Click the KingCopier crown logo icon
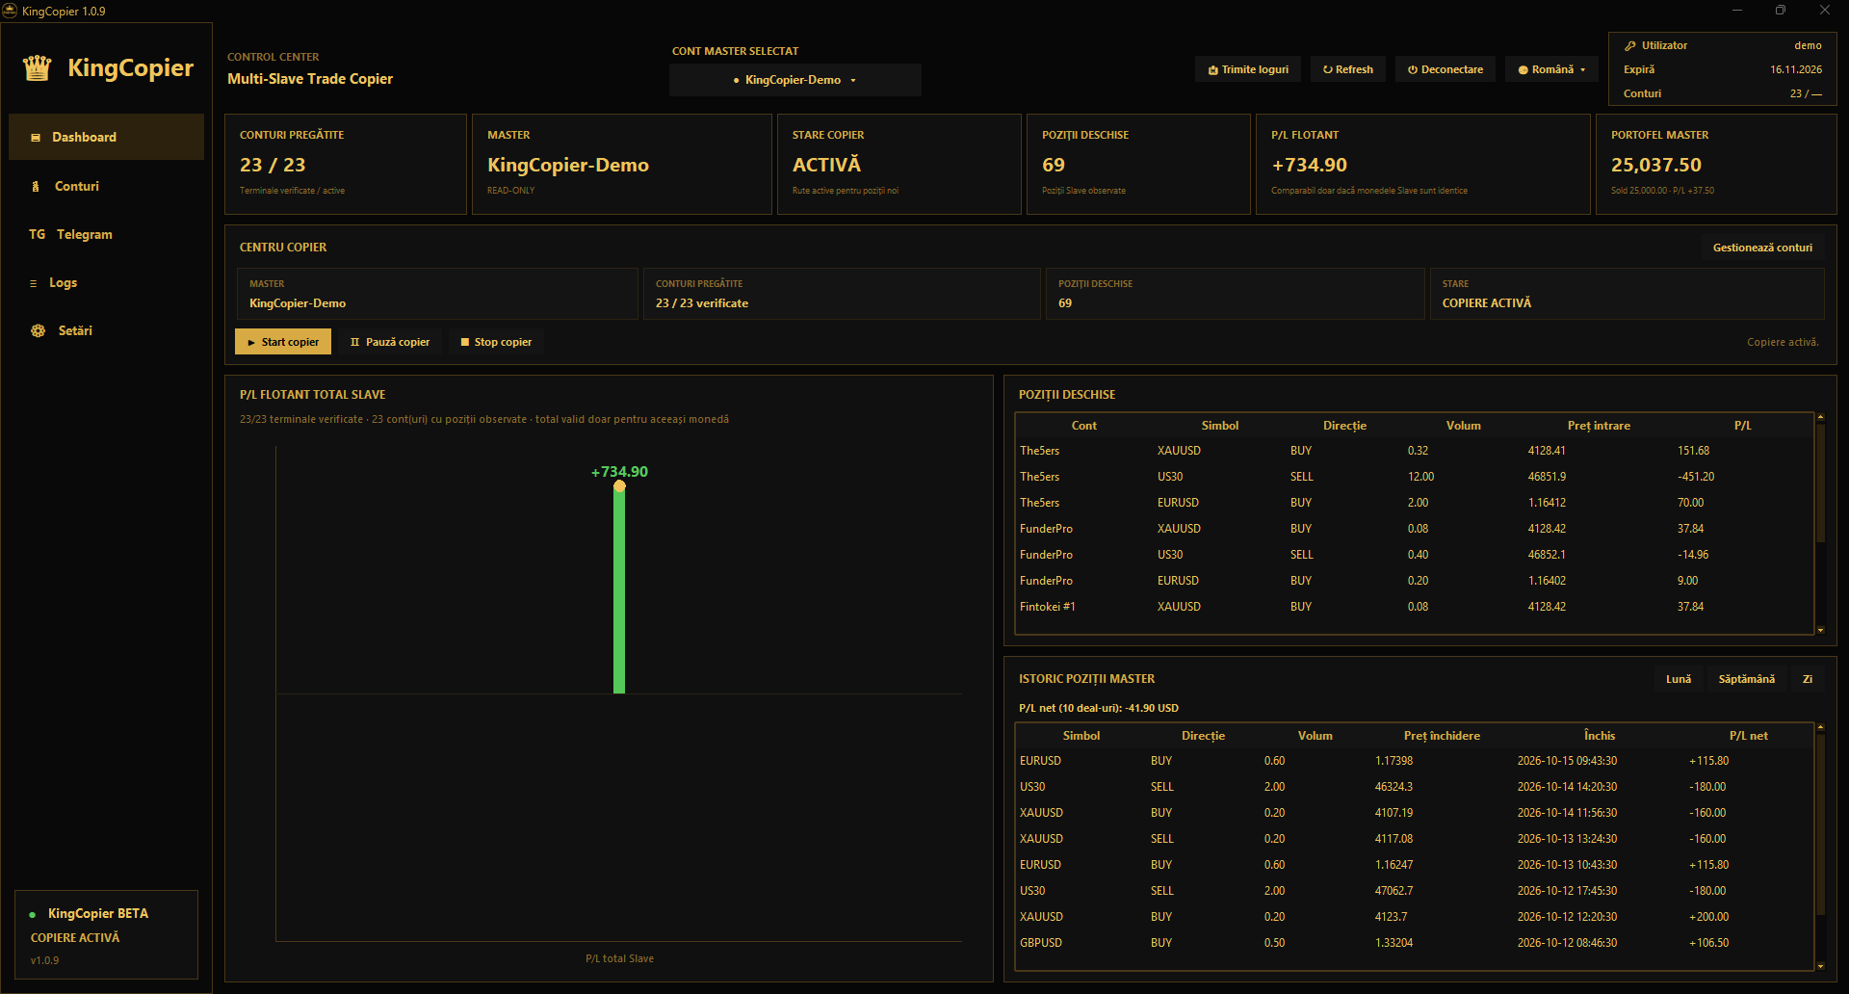1849x994 pixels. pyautogui.click(x=38, y=68)
